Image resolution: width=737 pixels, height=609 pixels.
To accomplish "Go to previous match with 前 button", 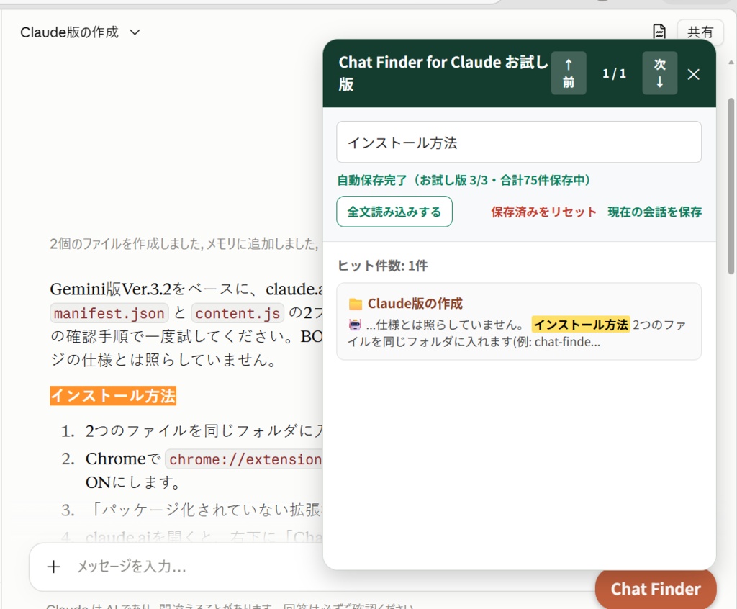I will click(569, 73).
